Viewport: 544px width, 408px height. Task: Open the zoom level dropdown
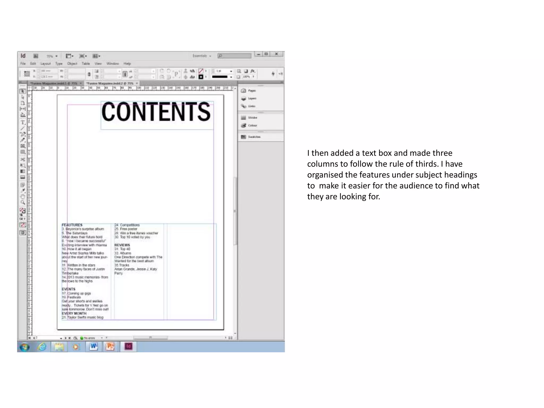[x=56, y=56]
